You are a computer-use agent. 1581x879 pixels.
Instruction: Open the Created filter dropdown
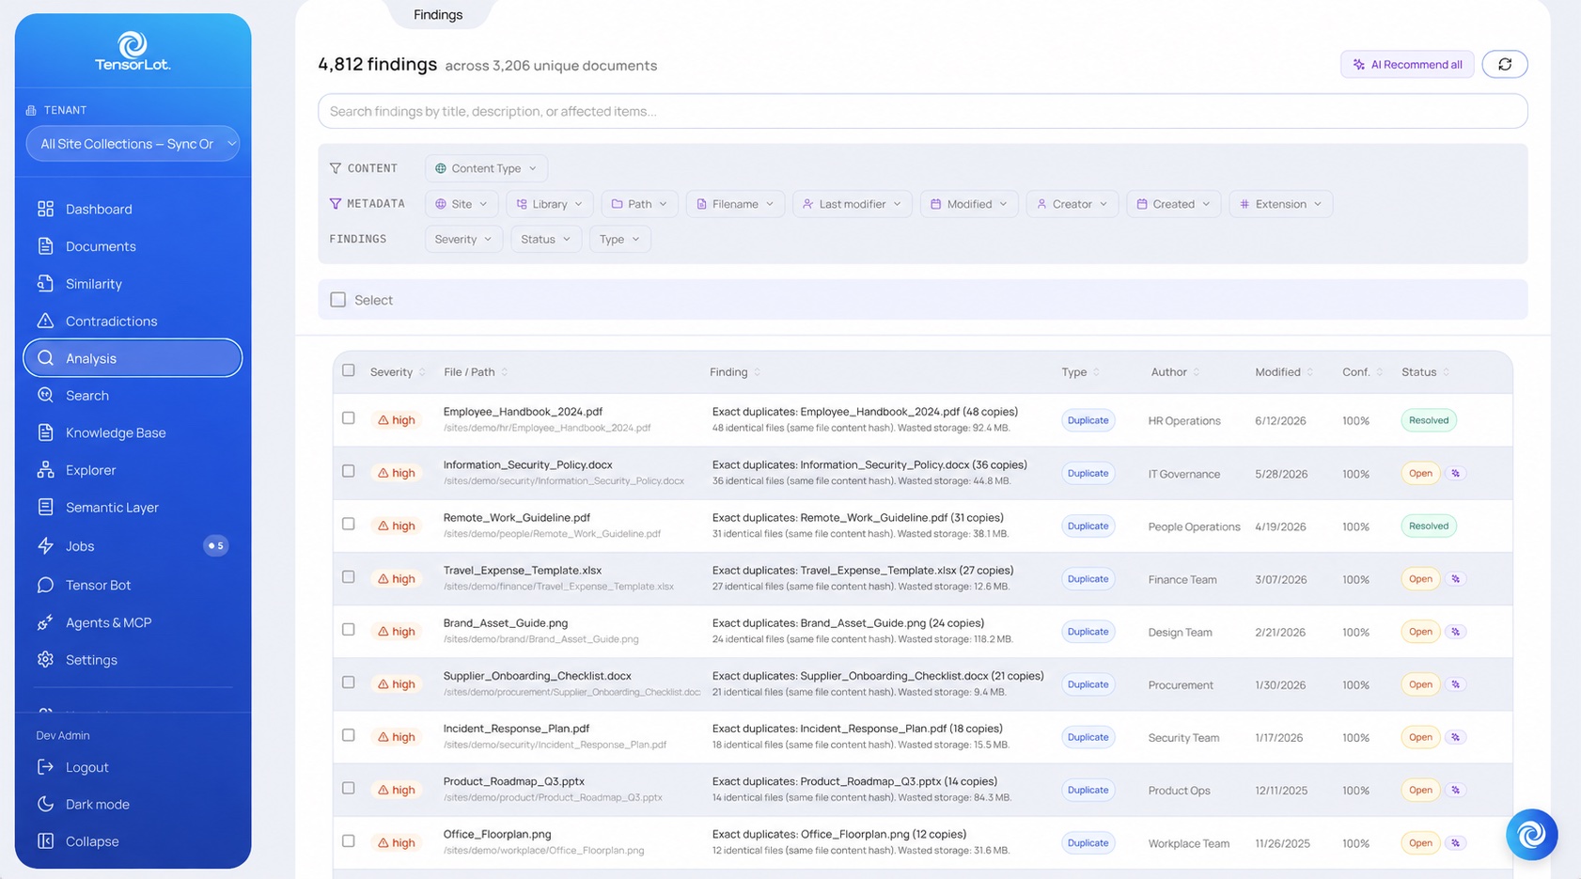click(x=1173, y=204)
